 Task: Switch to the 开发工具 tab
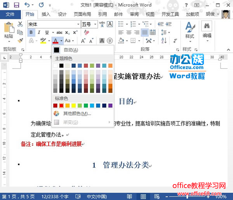[170, 14]
